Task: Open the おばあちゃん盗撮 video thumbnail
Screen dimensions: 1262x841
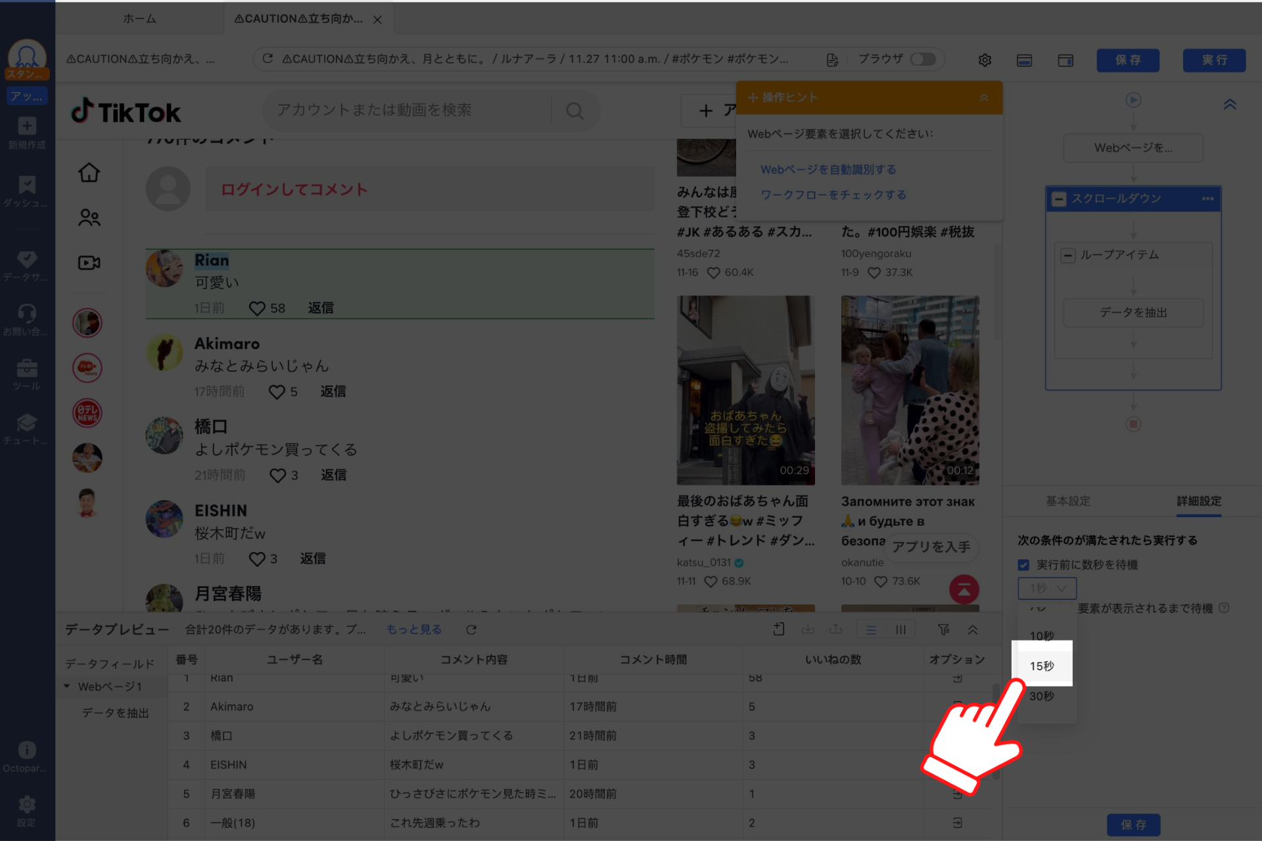Action: pyautogui.click(x=745, y=390)
